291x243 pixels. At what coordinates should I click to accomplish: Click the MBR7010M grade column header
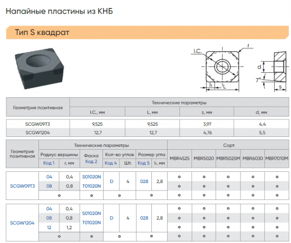click(x=276, y=159)
